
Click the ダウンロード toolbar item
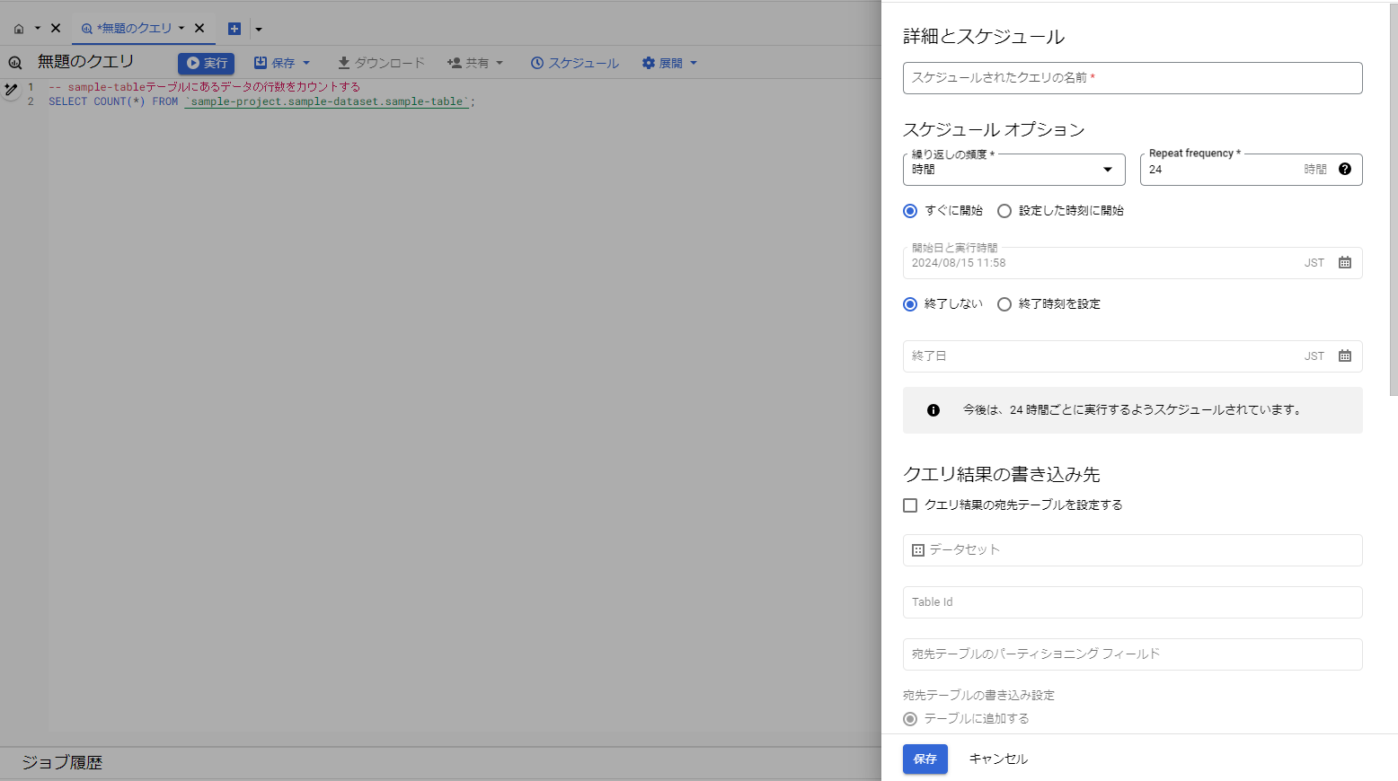coord(381,63)
